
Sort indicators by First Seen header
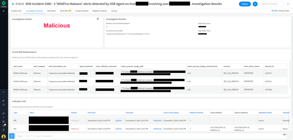(92, 113)
